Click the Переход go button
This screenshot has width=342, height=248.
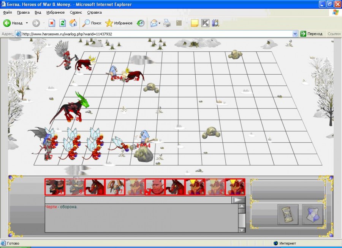pos(311,34)
